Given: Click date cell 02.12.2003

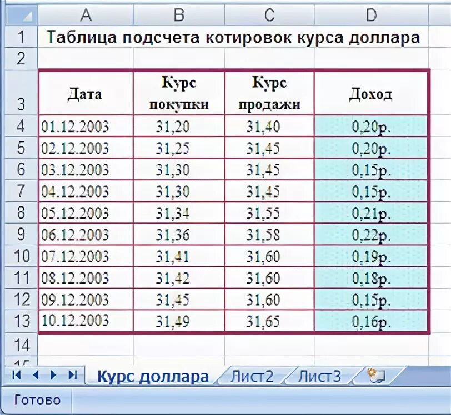Looking at the screenshot, I should click(x=86, y=148).
